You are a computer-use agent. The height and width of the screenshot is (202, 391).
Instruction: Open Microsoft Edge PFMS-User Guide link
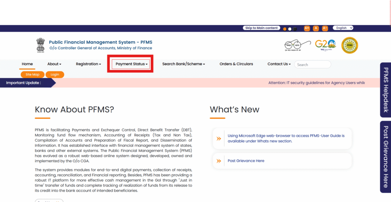coord(286,138)
